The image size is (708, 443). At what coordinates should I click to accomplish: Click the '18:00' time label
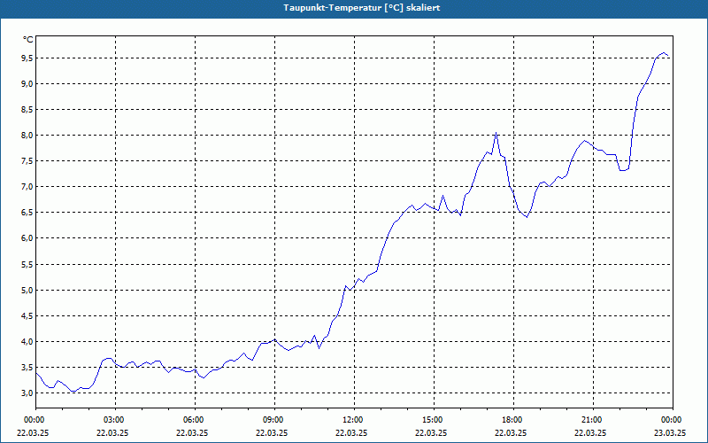[x=512, y=420]
